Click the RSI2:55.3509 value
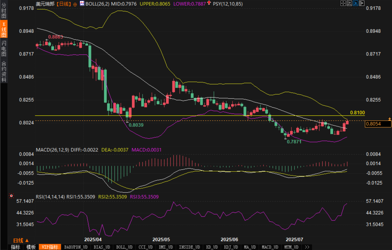The height and width of the screenshot is (250, 392). pos(113,197)
